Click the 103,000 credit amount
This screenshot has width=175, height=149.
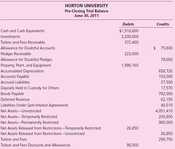(x=166, y=77)
